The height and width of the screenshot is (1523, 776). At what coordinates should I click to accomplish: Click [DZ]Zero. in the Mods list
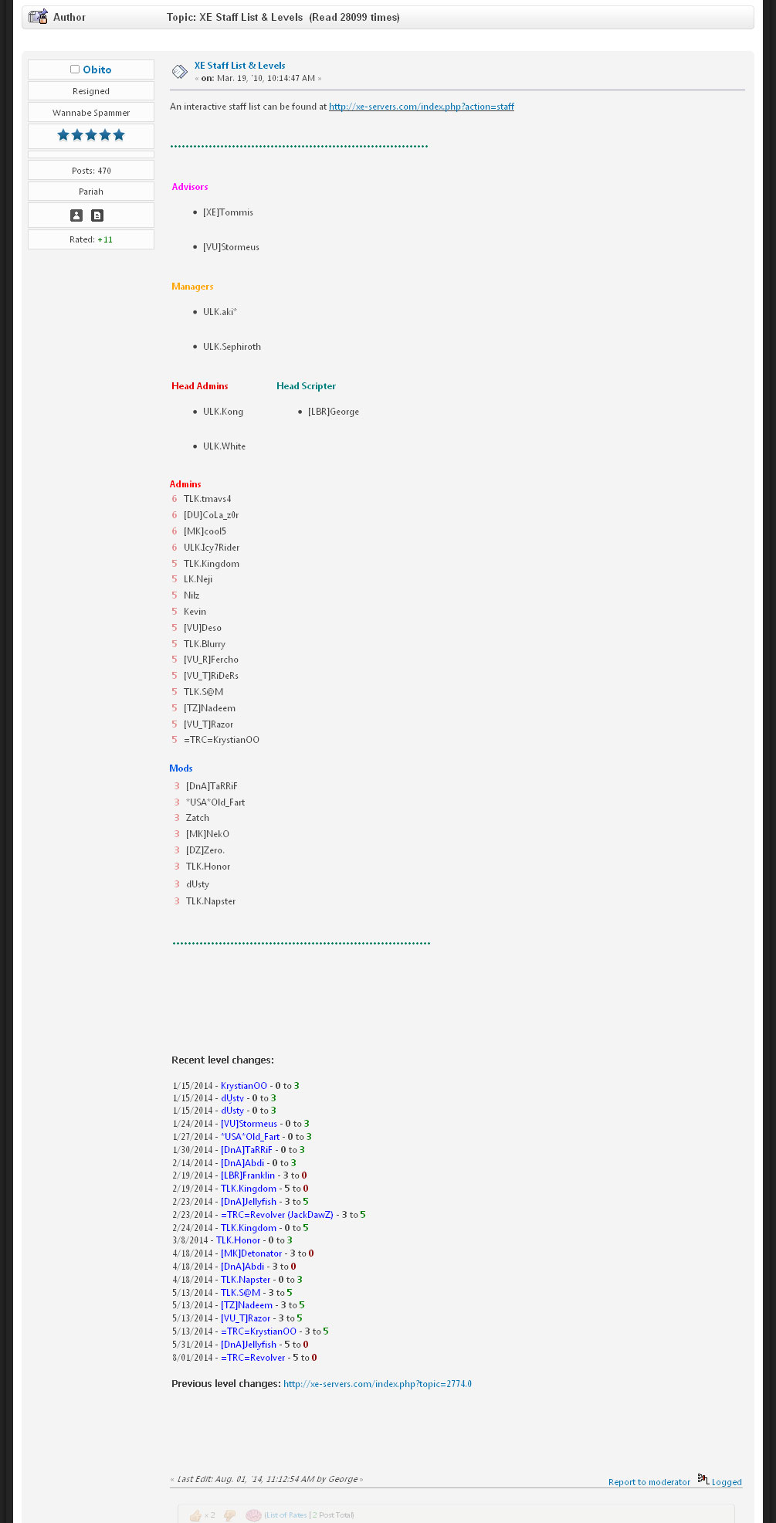click(x=205, y=850)
